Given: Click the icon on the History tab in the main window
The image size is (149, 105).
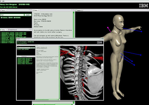Looking at the screenshot, I should point(1,30).
